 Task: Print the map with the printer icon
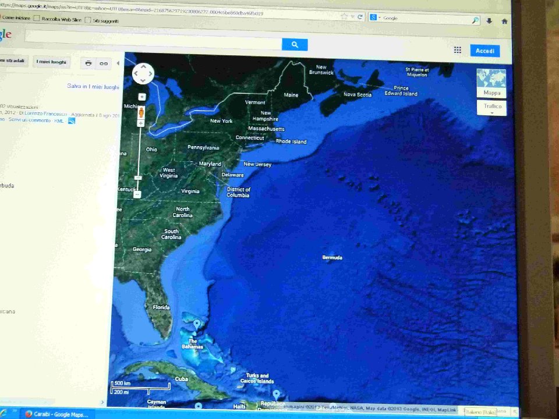88,63
